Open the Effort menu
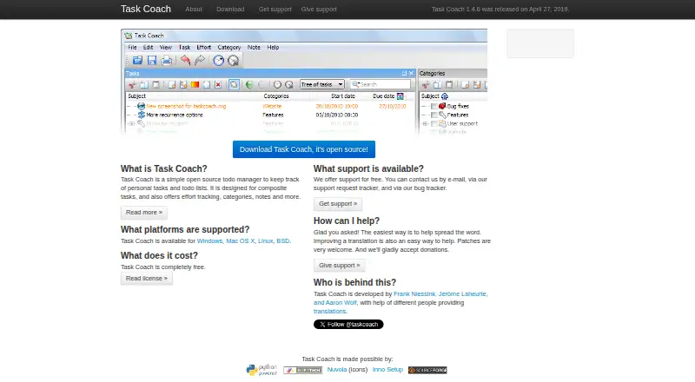The height and width of the screenshot is (382, 695). click(x=203, y=48)
